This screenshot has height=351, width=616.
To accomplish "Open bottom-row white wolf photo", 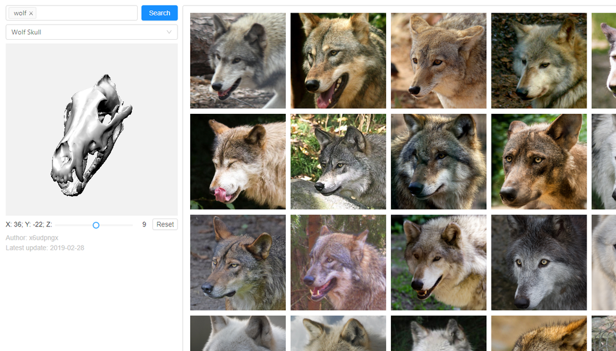I will tap(238, 334).
